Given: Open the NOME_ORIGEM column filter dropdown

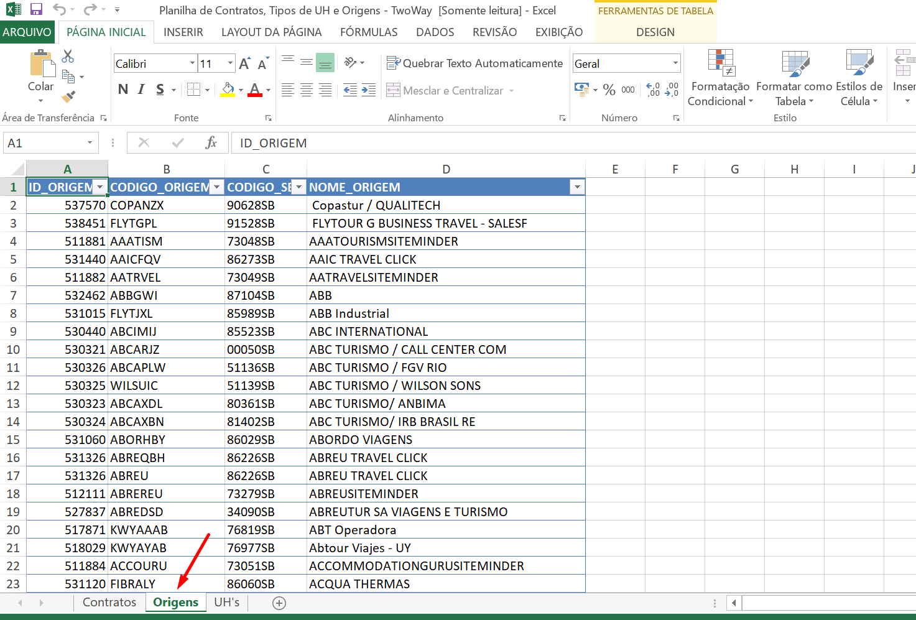Looking at the screenshot, I should click(x=578, y=187).
